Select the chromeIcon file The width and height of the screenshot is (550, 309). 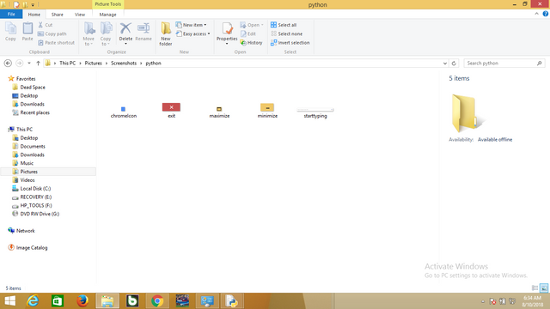pos(124,112)
